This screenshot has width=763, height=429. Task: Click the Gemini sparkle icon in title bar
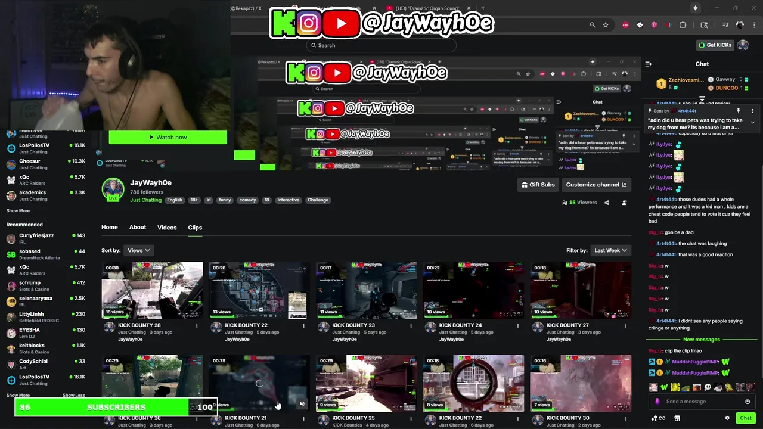point(695,8)
